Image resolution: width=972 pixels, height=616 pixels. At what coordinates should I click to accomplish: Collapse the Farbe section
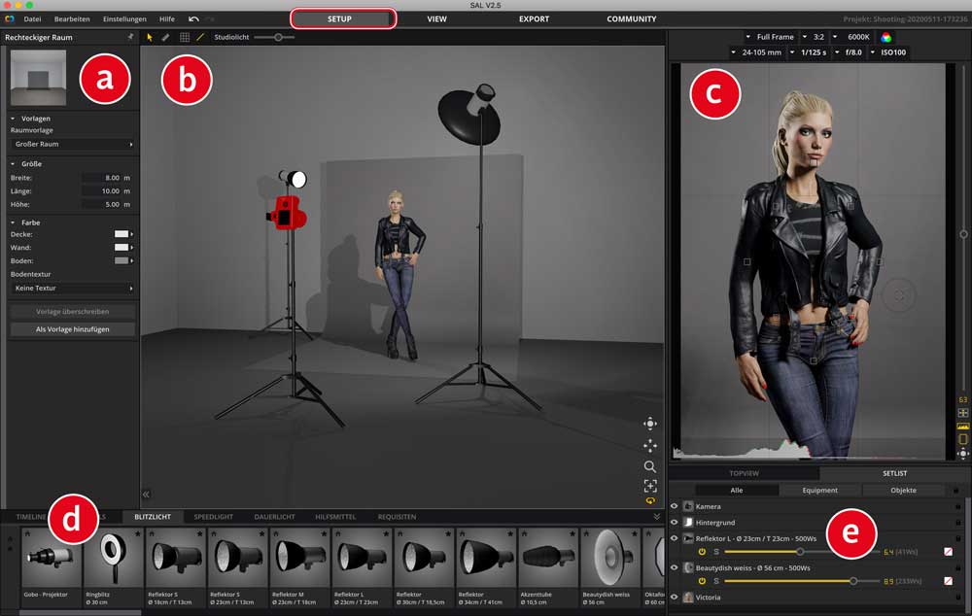(13, 222)
